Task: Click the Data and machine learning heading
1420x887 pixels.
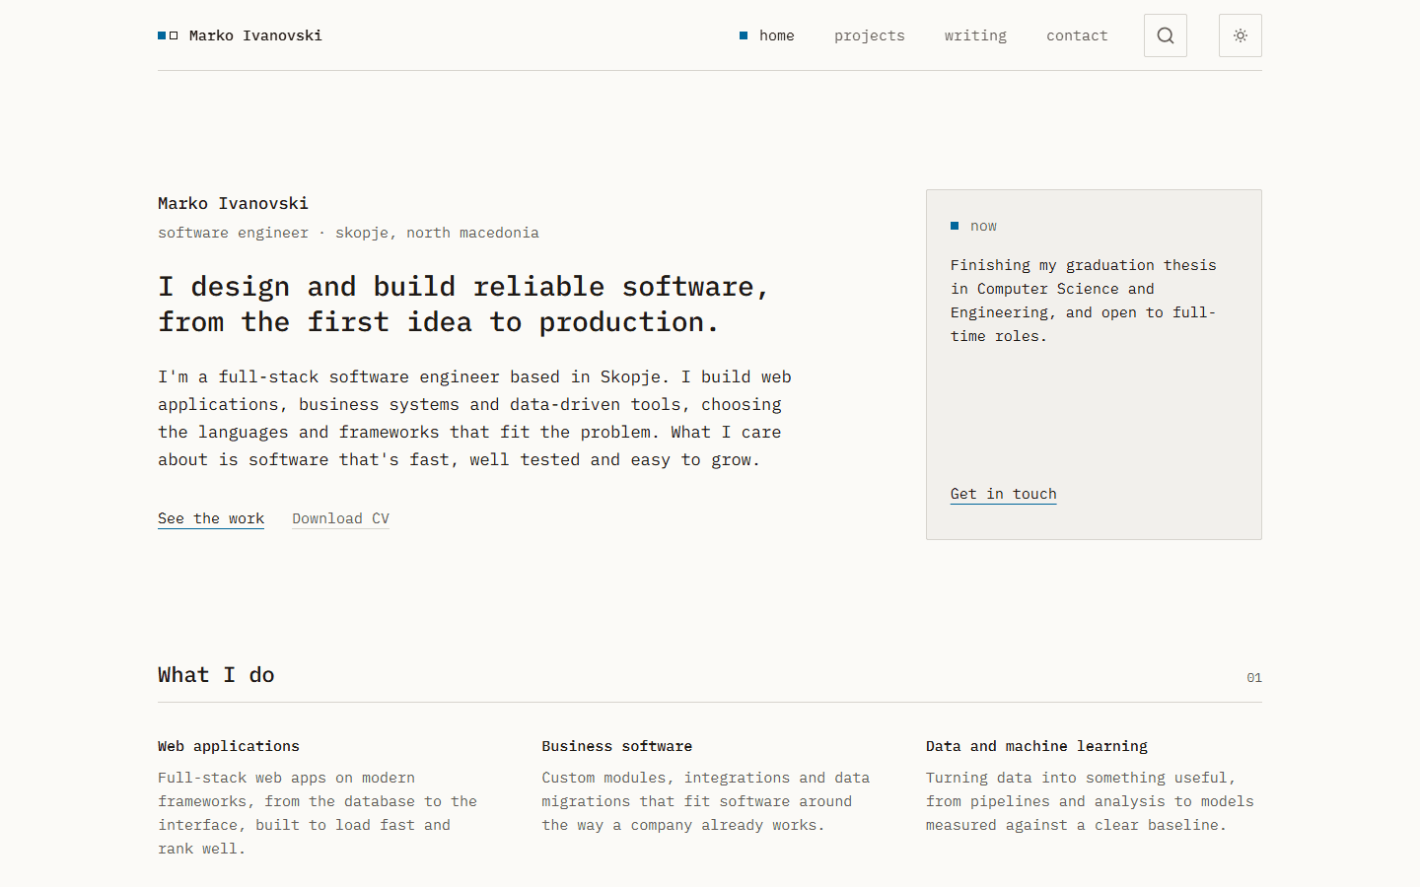Action: (1036, 746)
